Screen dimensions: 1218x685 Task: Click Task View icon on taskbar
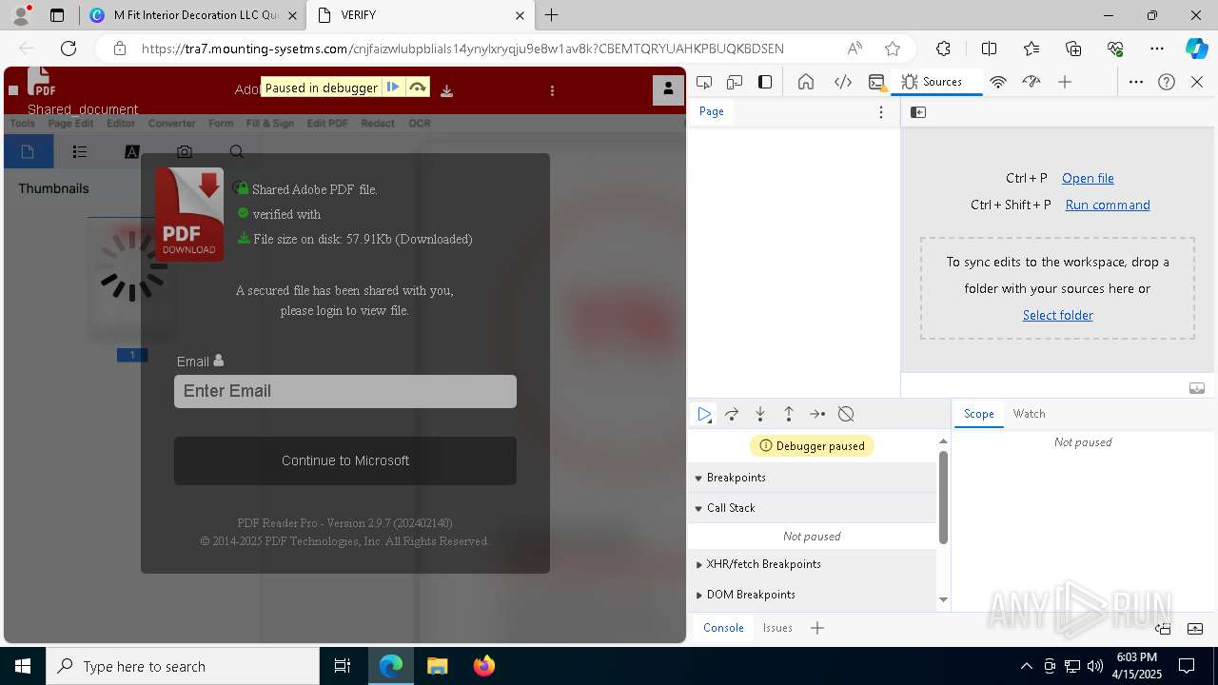tap(343, 666)
